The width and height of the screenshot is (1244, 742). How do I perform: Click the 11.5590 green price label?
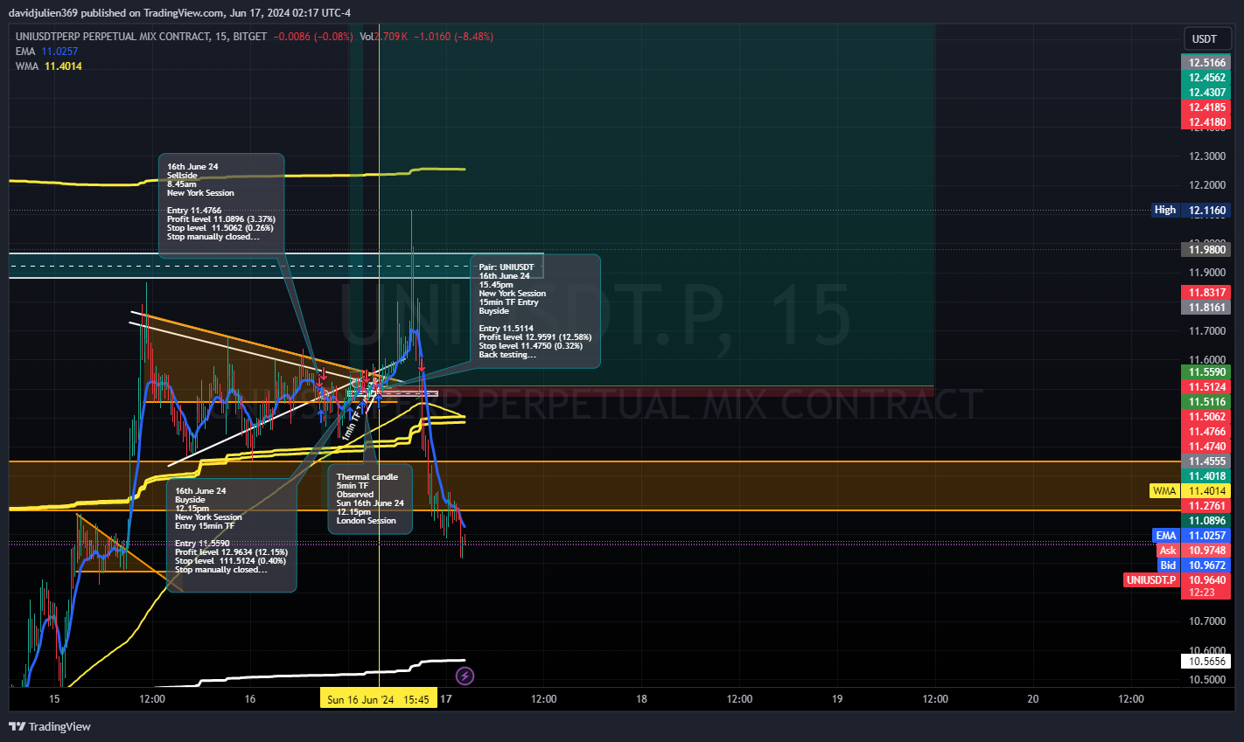click(x=1206, y=372)
